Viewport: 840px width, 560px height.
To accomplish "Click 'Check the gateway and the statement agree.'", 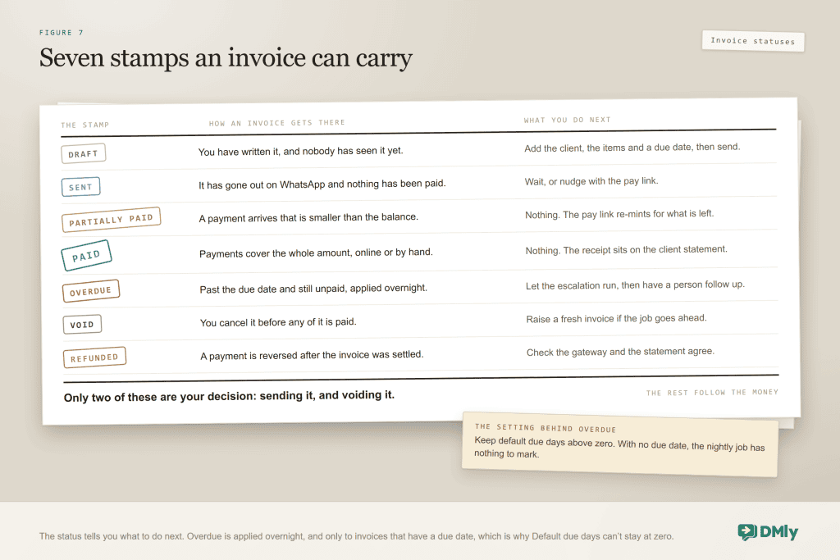I will coord(620,352).
